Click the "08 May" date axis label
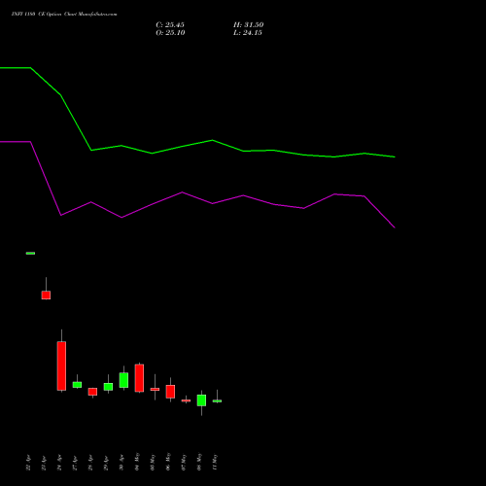 (199, 462)
